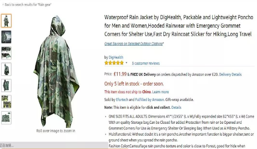View the second product thumbnail
The height and width of the screenshot is (149, 257).
point(6,37)
